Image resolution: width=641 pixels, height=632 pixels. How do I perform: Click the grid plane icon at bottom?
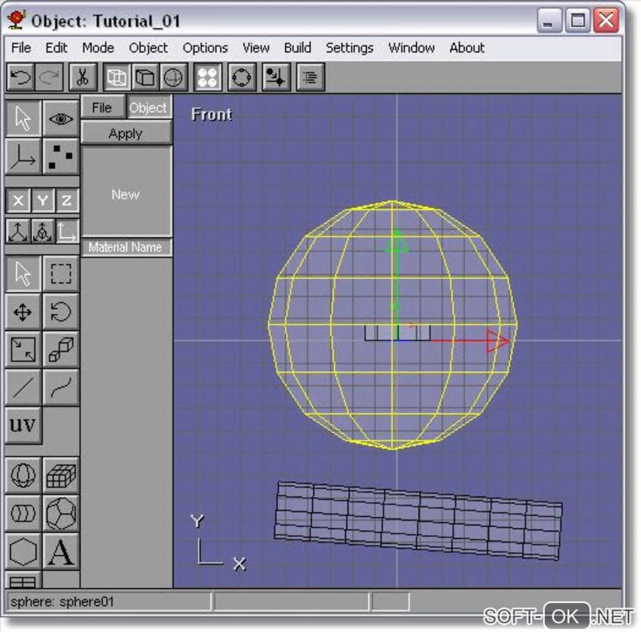tap(23, 580)
